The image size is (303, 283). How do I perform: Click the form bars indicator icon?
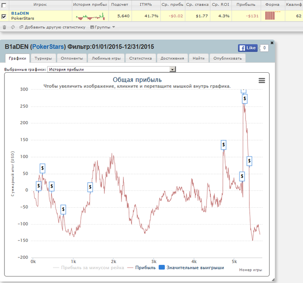pyautogui.click(x=270, y=16)
